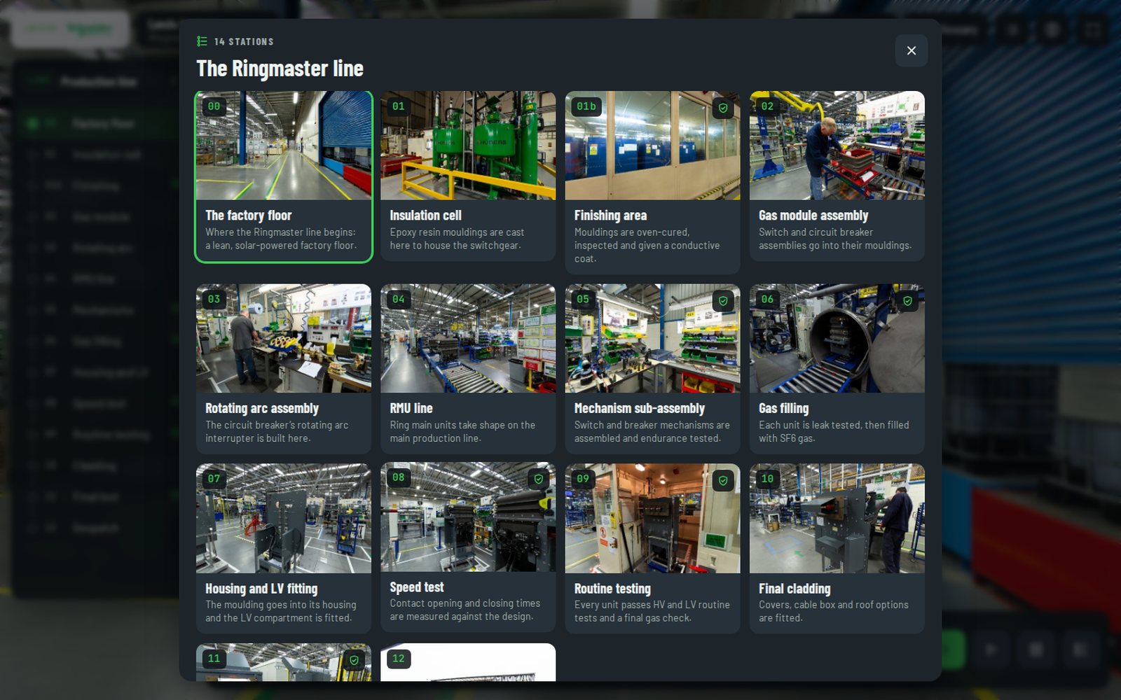
Task: Open the Gas module assembly card
Action: coord(837,176)
